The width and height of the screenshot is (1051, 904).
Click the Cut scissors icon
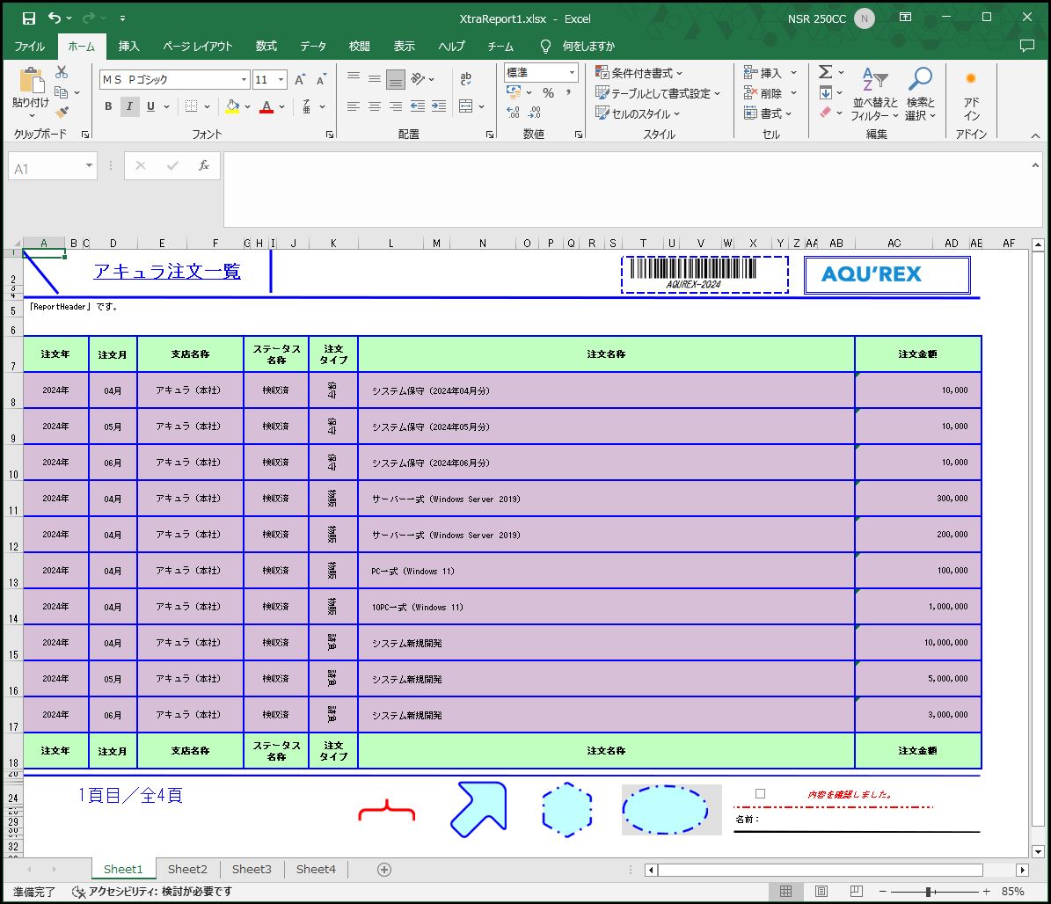click(x=62, y=72)
